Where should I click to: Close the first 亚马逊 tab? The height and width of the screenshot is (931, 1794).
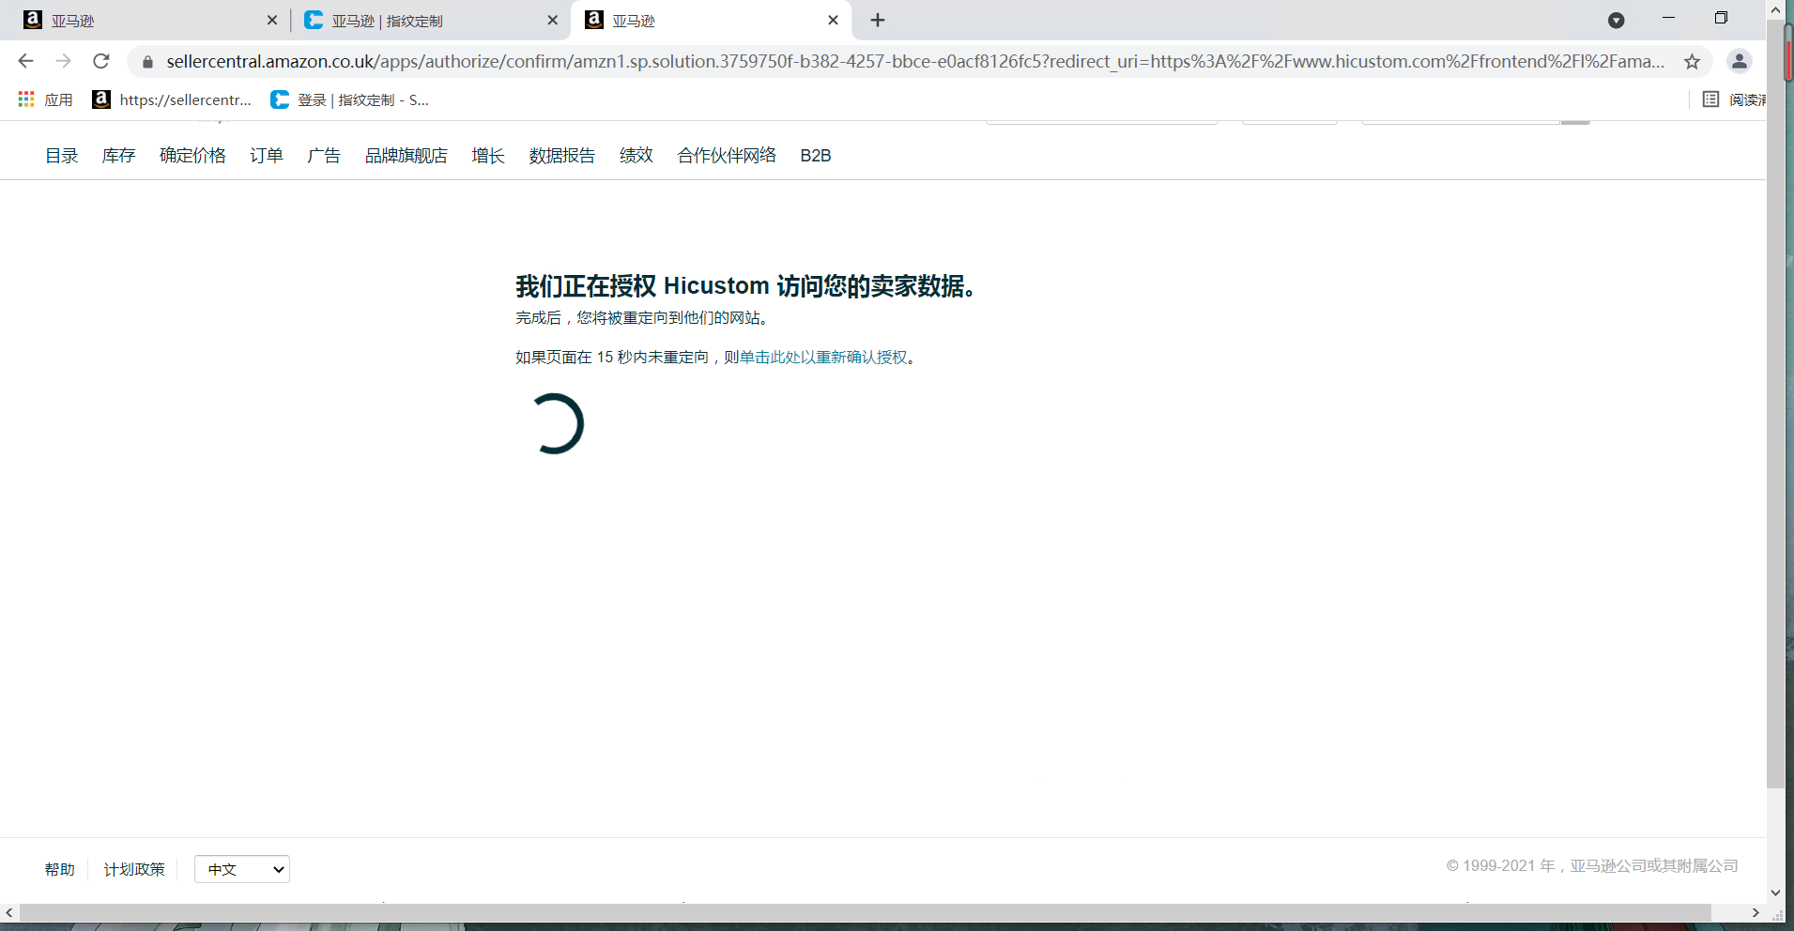coord(272,20)
